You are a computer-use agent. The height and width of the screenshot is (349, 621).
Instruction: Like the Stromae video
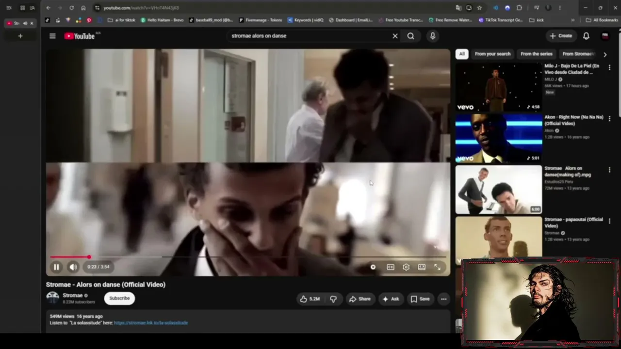tap(310, 299)
